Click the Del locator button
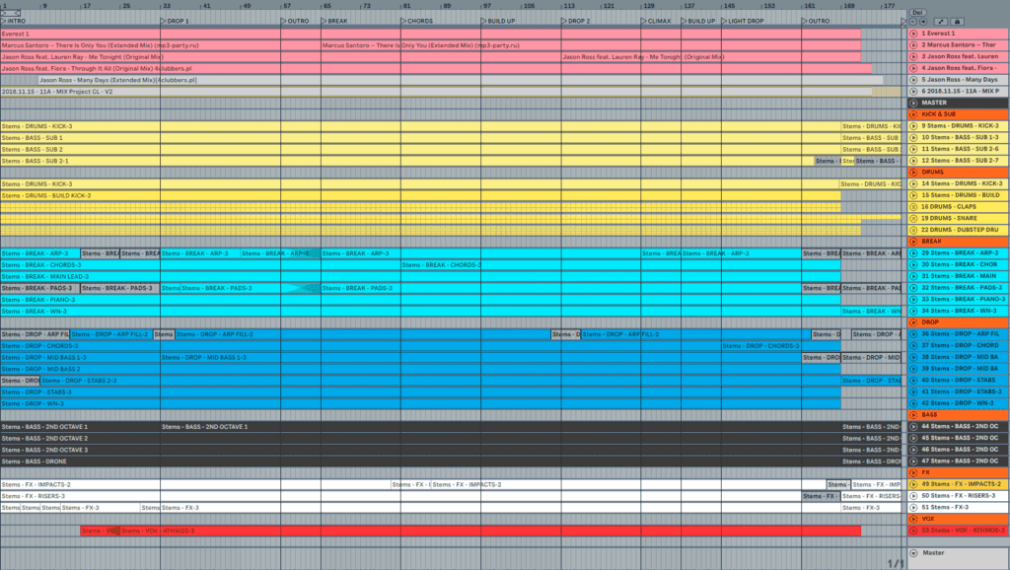 pos(917,12)
